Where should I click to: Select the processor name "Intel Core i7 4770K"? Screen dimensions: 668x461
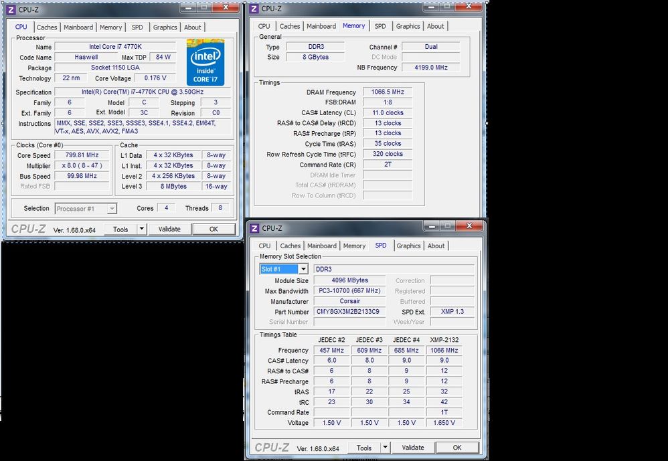coord(115,47)
